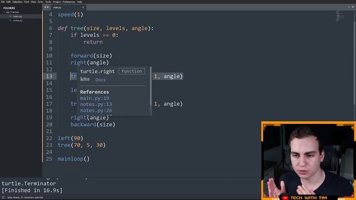
Task: Click the YouTube logo in webcam overlay
Action: tap(285, 198)
